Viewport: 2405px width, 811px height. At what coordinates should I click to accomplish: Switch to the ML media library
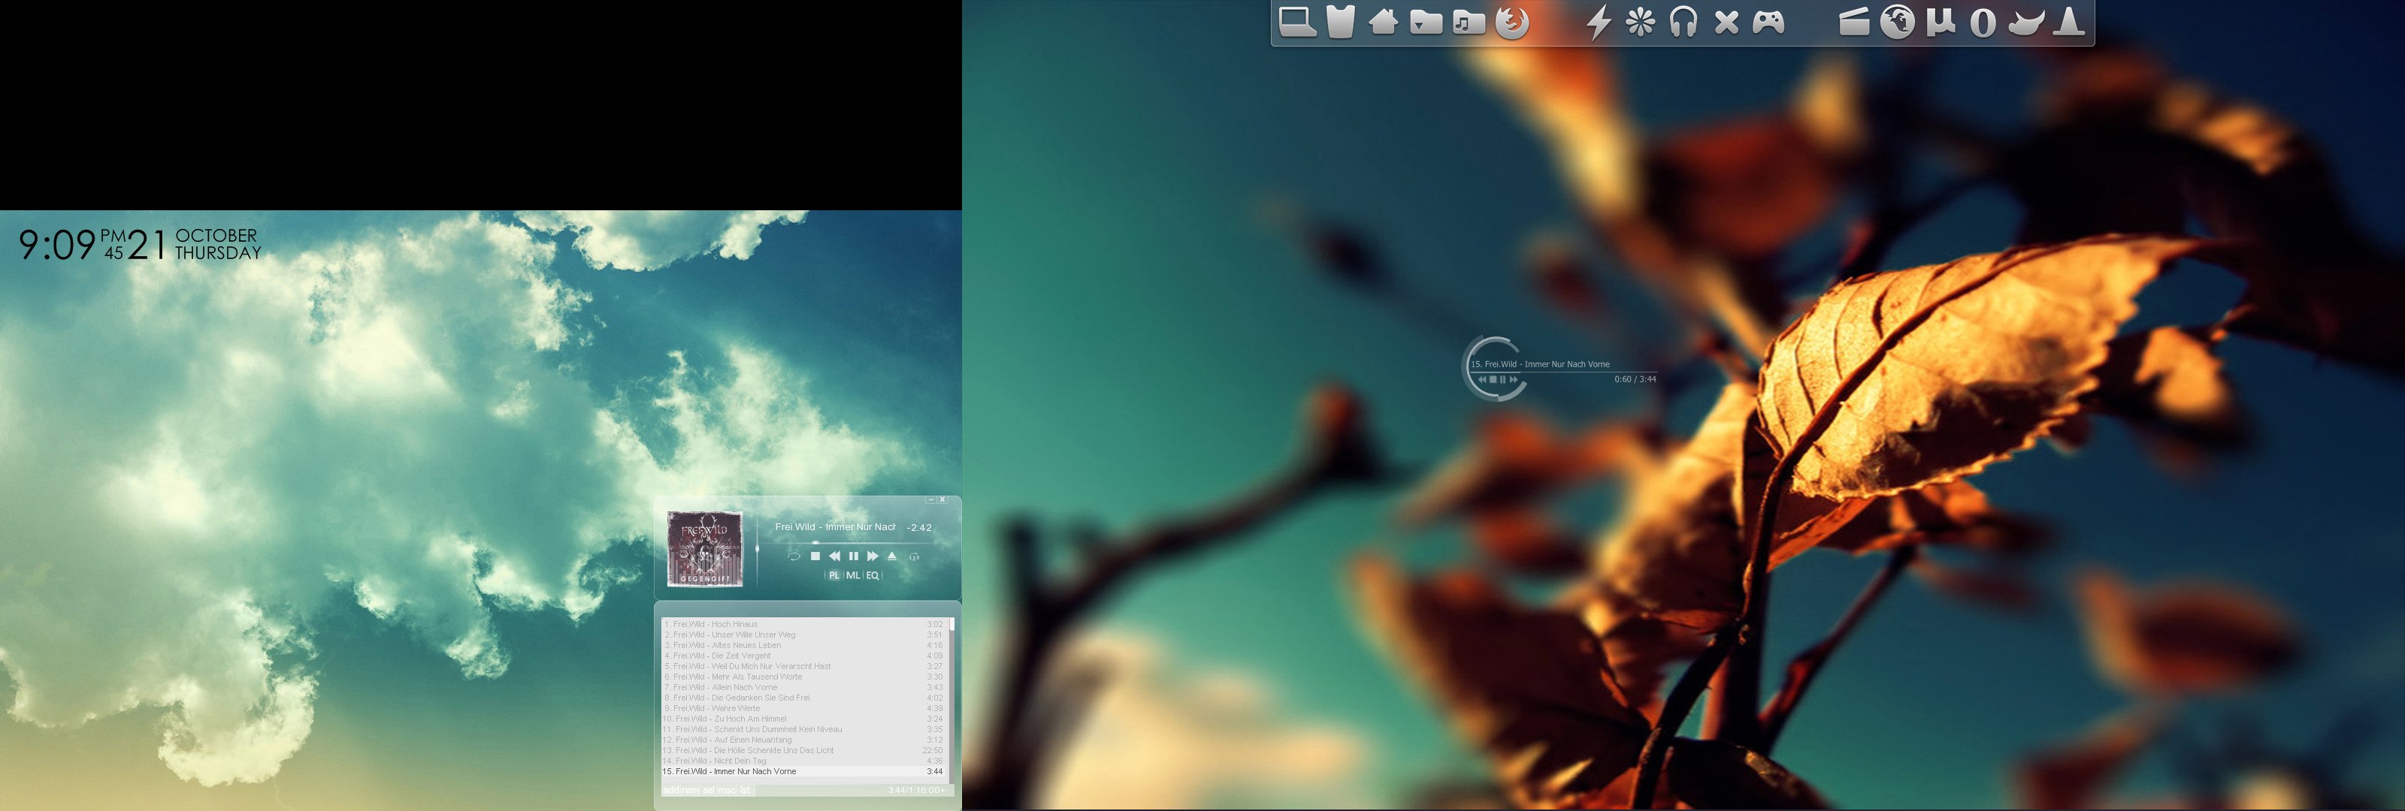853,576
